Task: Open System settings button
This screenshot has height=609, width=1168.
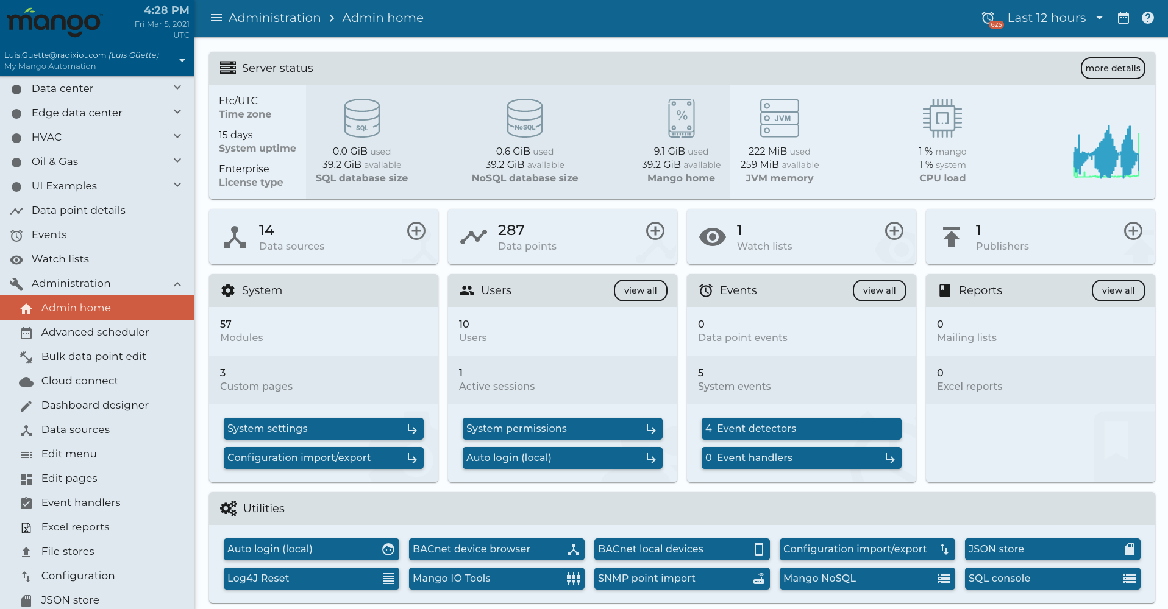Action: pos(323,429)
